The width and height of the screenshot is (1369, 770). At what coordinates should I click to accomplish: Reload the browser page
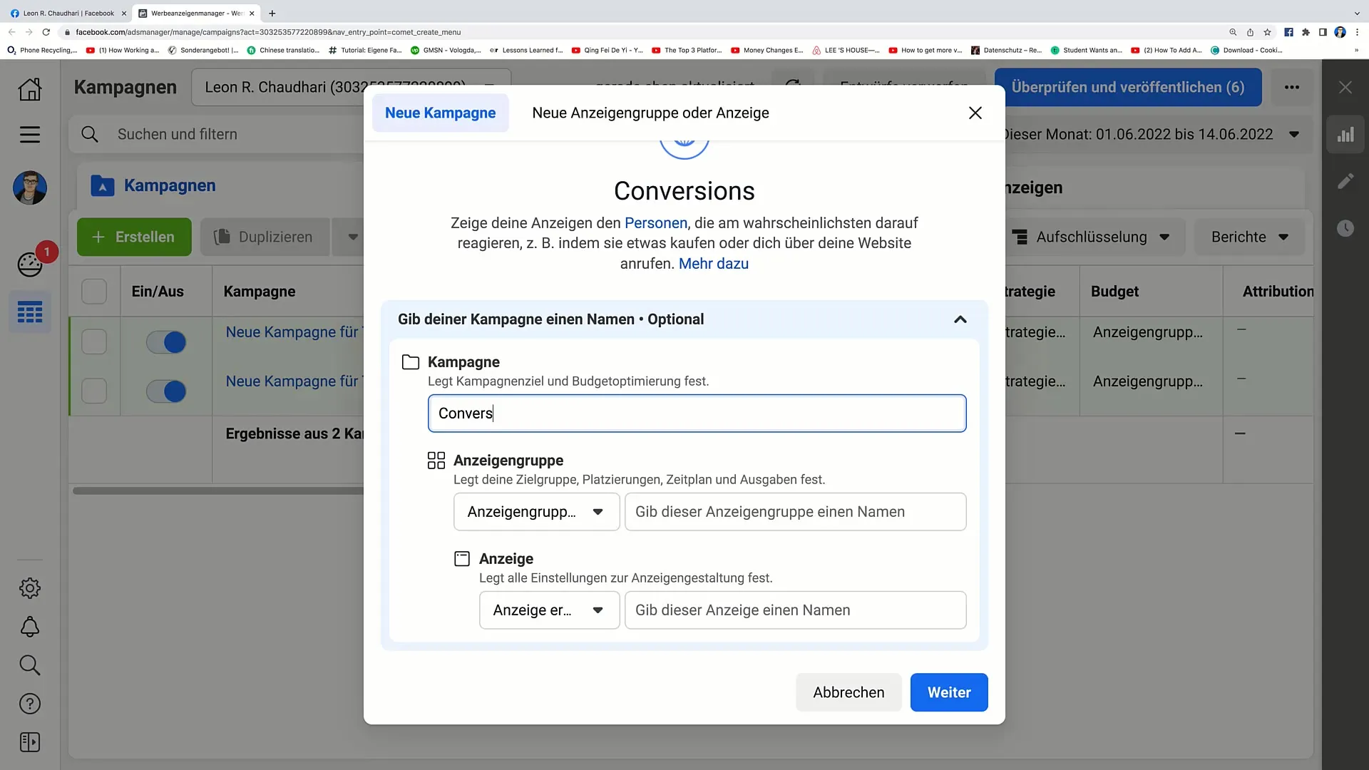click(46, 32)
